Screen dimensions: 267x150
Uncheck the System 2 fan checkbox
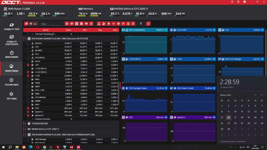(x=28, y=115)
